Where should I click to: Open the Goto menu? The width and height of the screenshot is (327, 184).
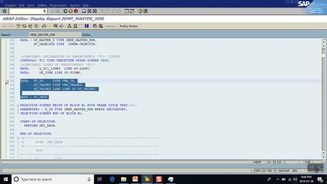[x=31, y=6]
